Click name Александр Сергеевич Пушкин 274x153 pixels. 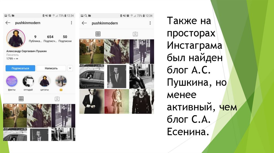click(x=26, y=51)
